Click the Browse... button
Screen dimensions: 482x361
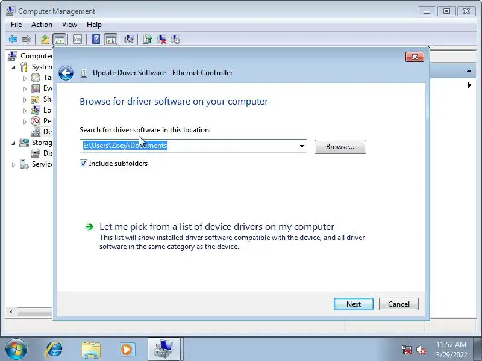tap(340, 147)
